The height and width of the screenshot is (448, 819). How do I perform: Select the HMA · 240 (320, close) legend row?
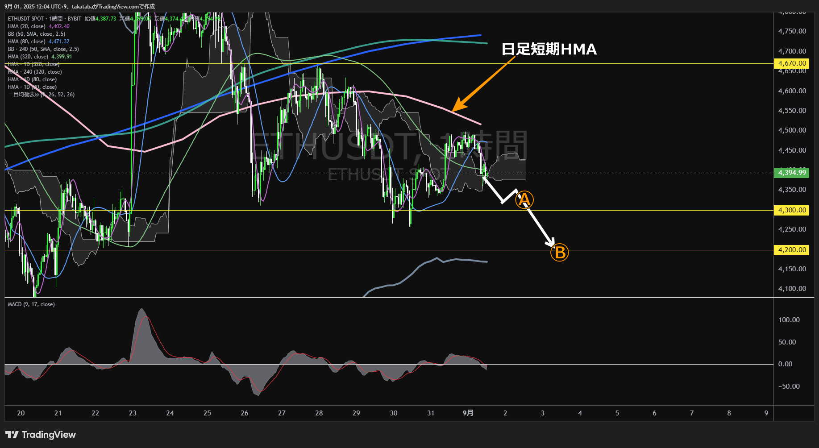pos(35,72)
